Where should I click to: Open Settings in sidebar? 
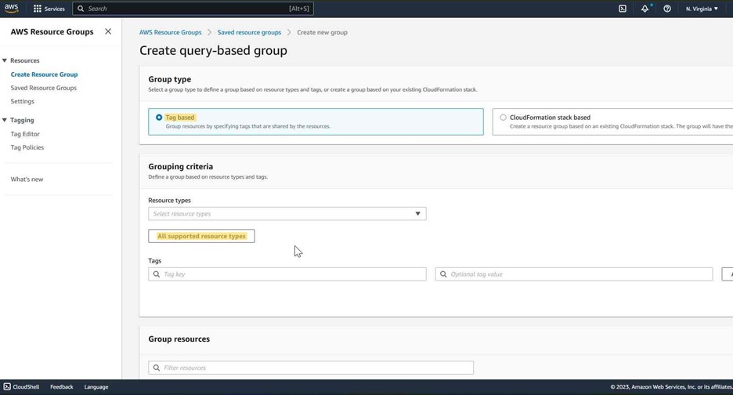(23, 101)
